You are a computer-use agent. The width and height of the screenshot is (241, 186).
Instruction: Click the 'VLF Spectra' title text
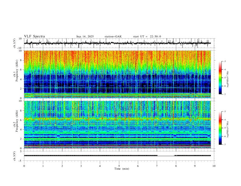point(34,36)
